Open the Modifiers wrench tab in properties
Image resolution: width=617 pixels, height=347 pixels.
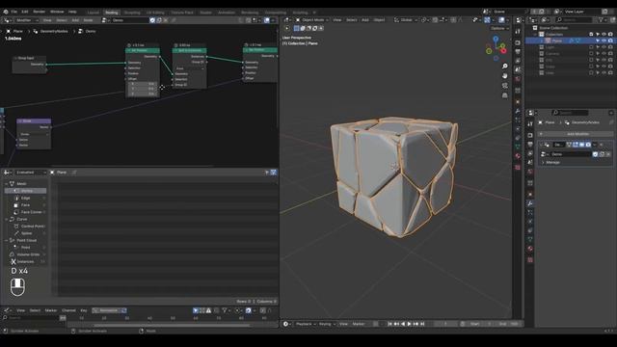pyautogui.click(x=530, y=203)
